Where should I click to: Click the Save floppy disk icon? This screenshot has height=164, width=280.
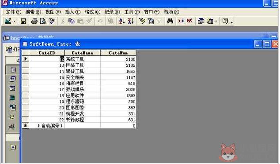(x=23, y=21)
